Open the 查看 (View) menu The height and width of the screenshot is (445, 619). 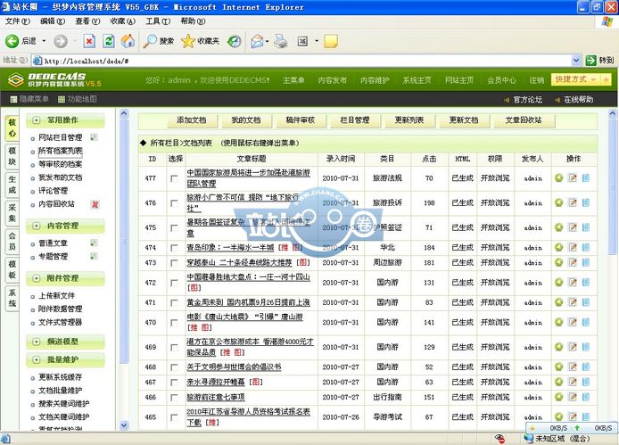87,21
